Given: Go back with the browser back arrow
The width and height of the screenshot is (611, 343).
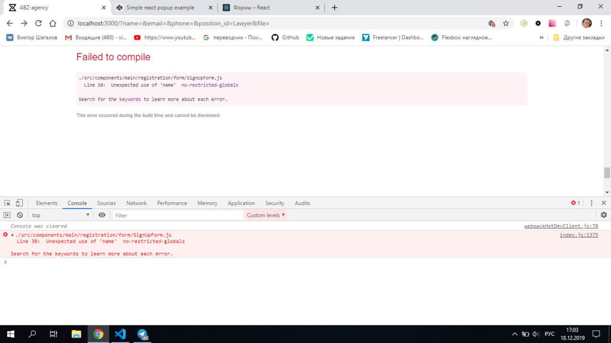Looking at the screenshot, I should point(10,23).
